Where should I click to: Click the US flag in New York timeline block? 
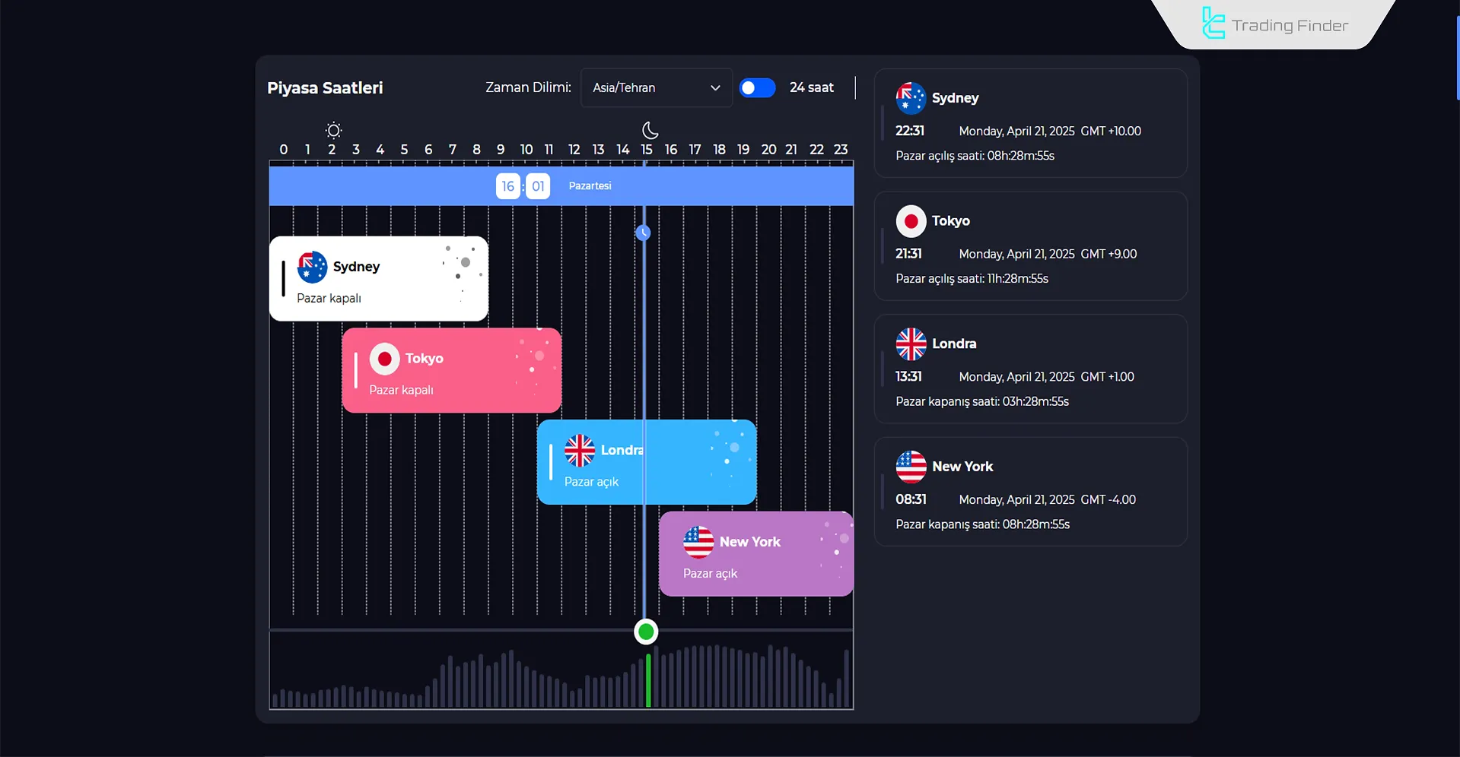tap(698, 542)
